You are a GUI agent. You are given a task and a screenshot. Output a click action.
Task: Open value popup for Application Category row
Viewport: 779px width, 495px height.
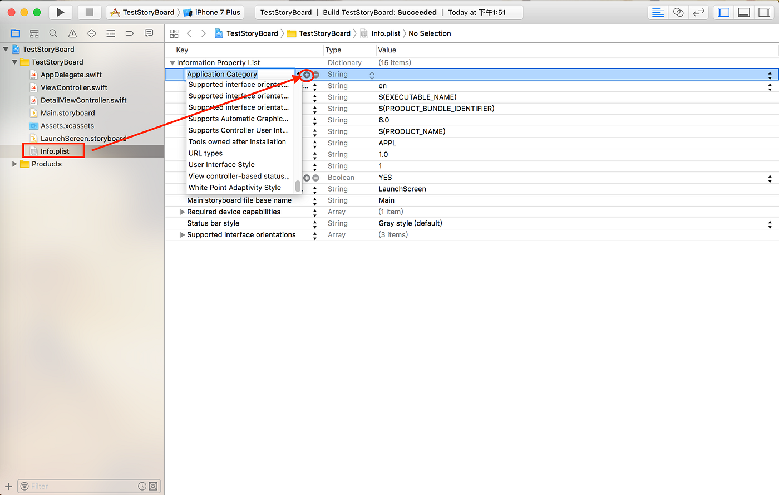tap(770, 75)
